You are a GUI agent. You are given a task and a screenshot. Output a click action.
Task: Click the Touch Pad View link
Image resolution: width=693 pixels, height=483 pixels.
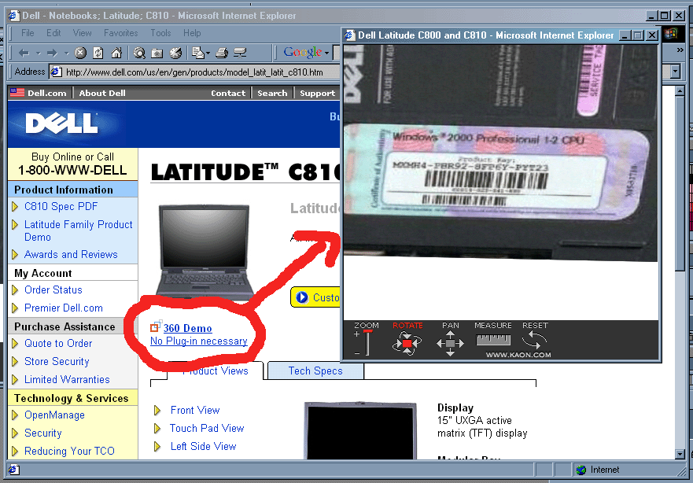pos(207,428)
